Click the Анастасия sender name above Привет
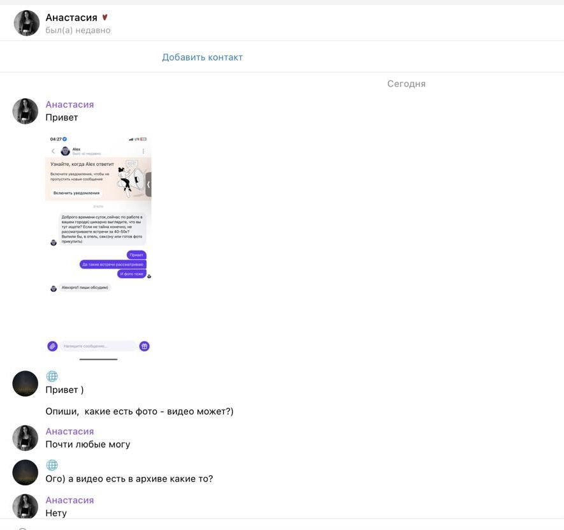 (69, 105)
